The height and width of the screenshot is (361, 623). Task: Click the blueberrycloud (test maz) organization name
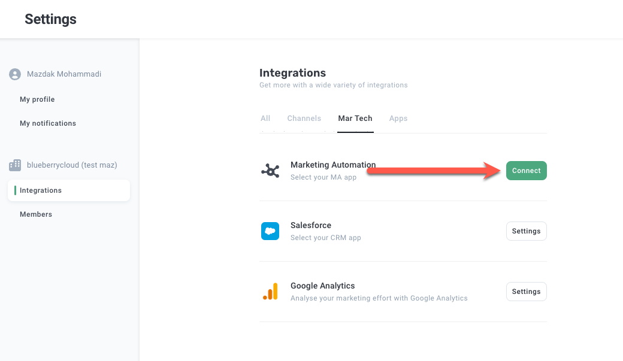point(72,165)
